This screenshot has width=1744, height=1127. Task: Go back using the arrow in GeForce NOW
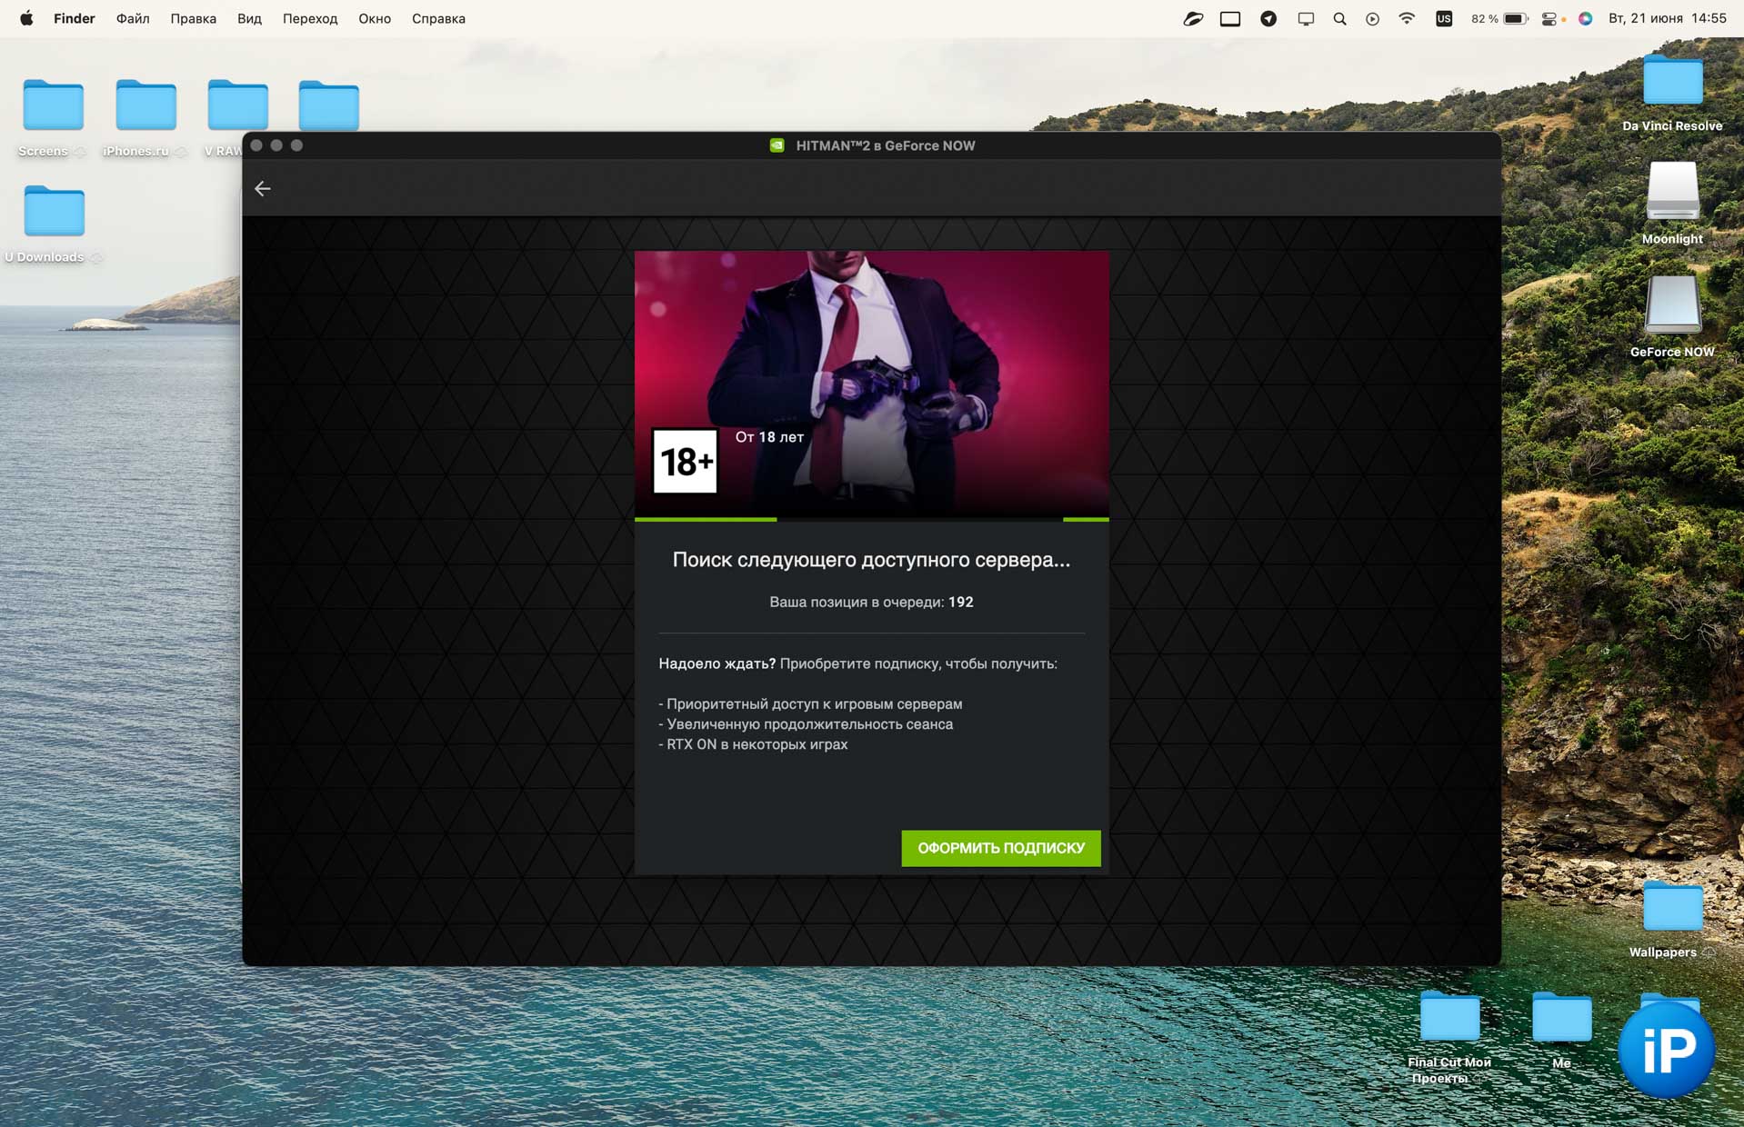click(262, 188)
